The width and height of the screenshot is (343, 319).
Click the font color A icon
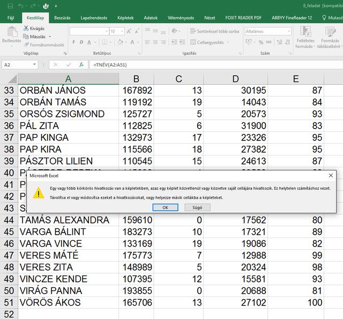132,42
